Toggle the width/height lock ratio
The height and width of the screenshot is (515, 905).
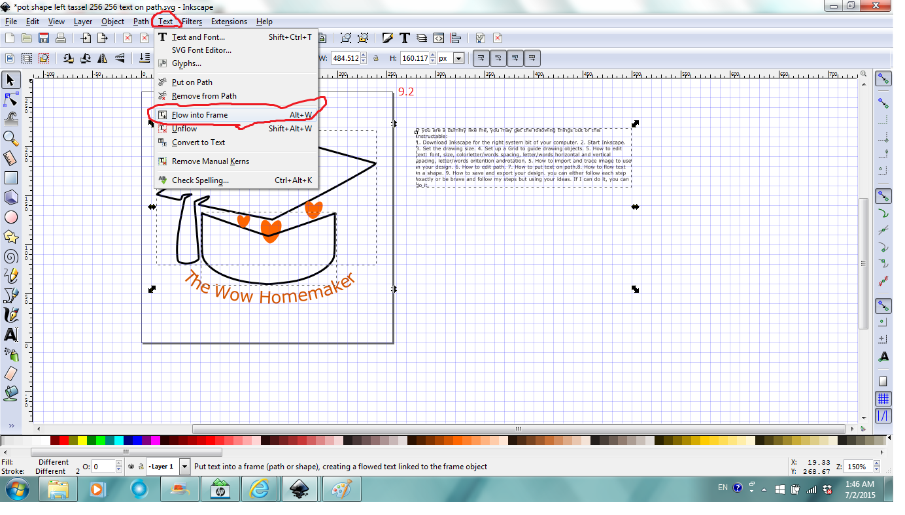(375, 58)
